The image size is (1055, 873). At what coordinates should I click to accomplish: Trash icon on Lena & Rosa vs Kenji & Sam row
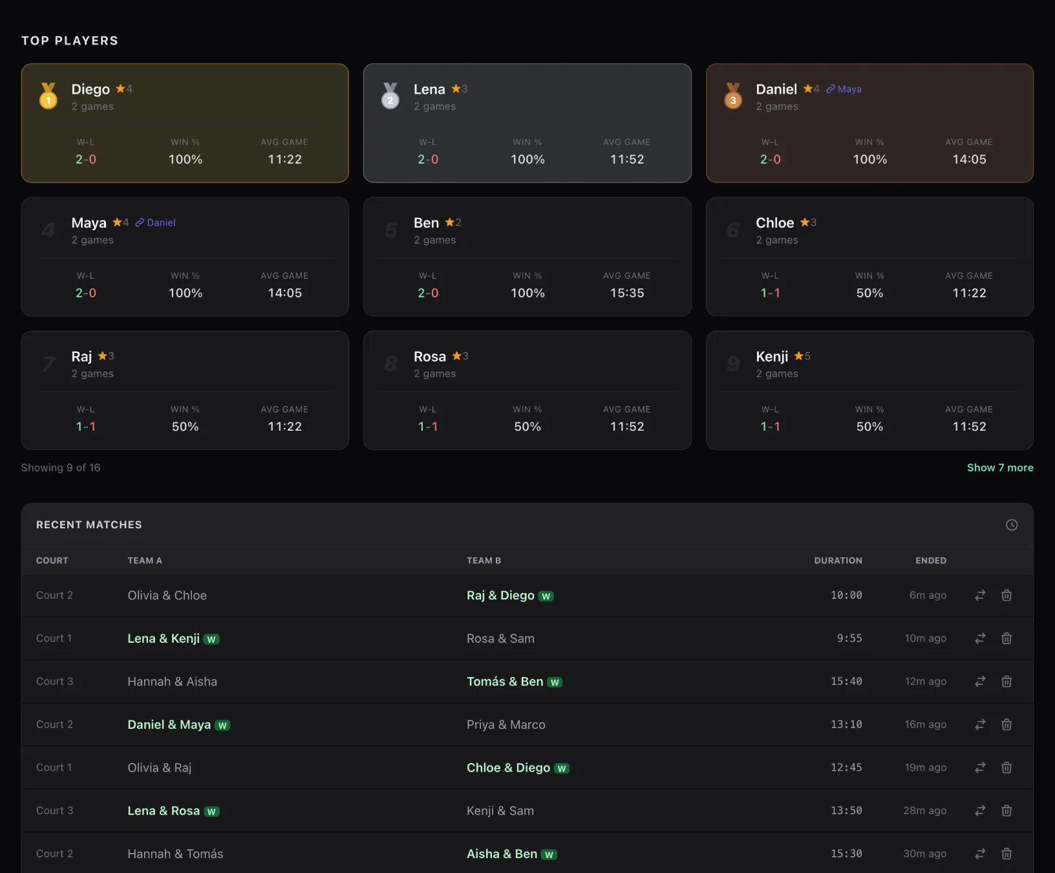pos(1007,811)
